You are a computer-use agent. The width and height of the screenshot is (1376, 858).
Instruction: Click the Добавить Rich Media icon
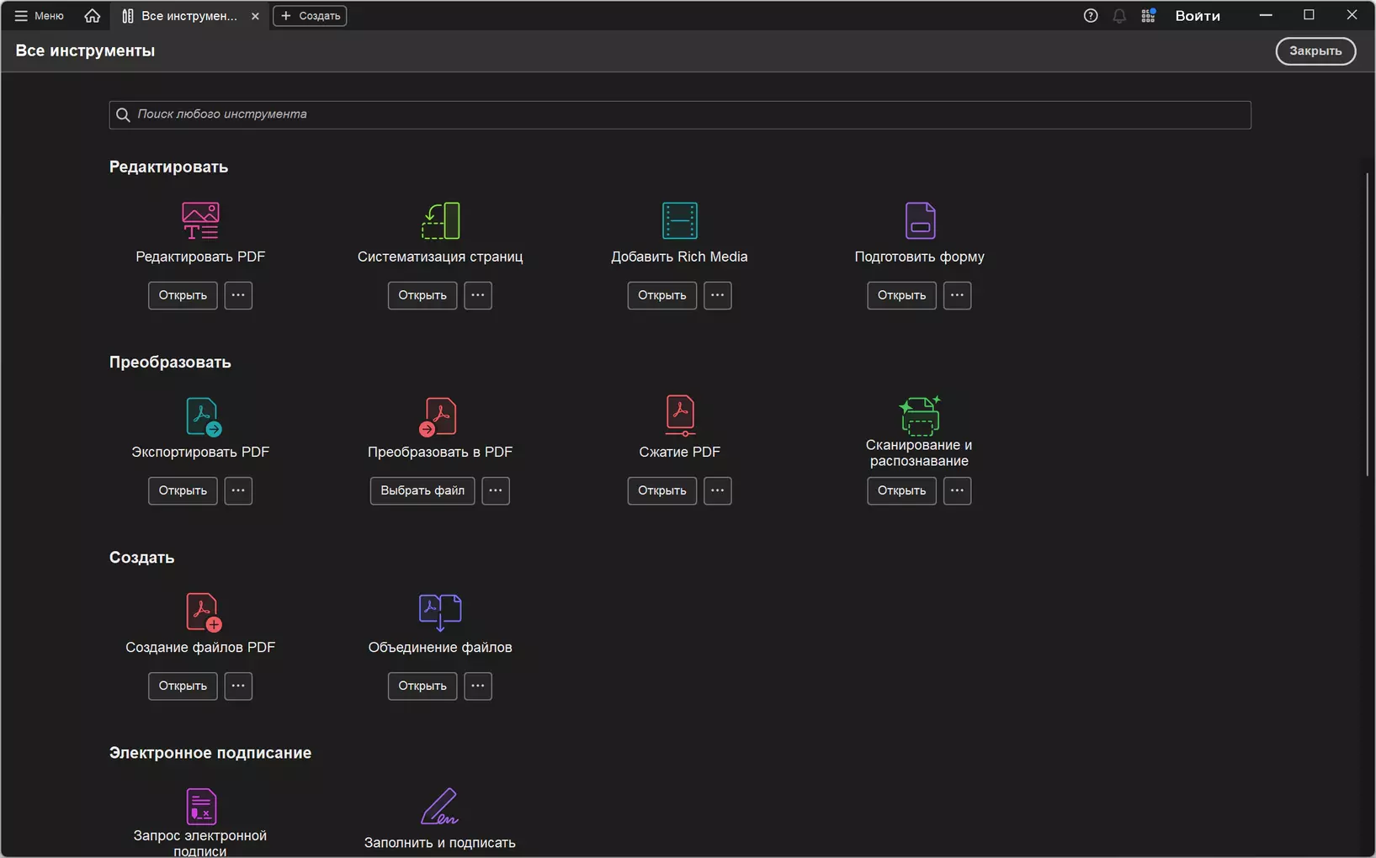pos(679,220)
